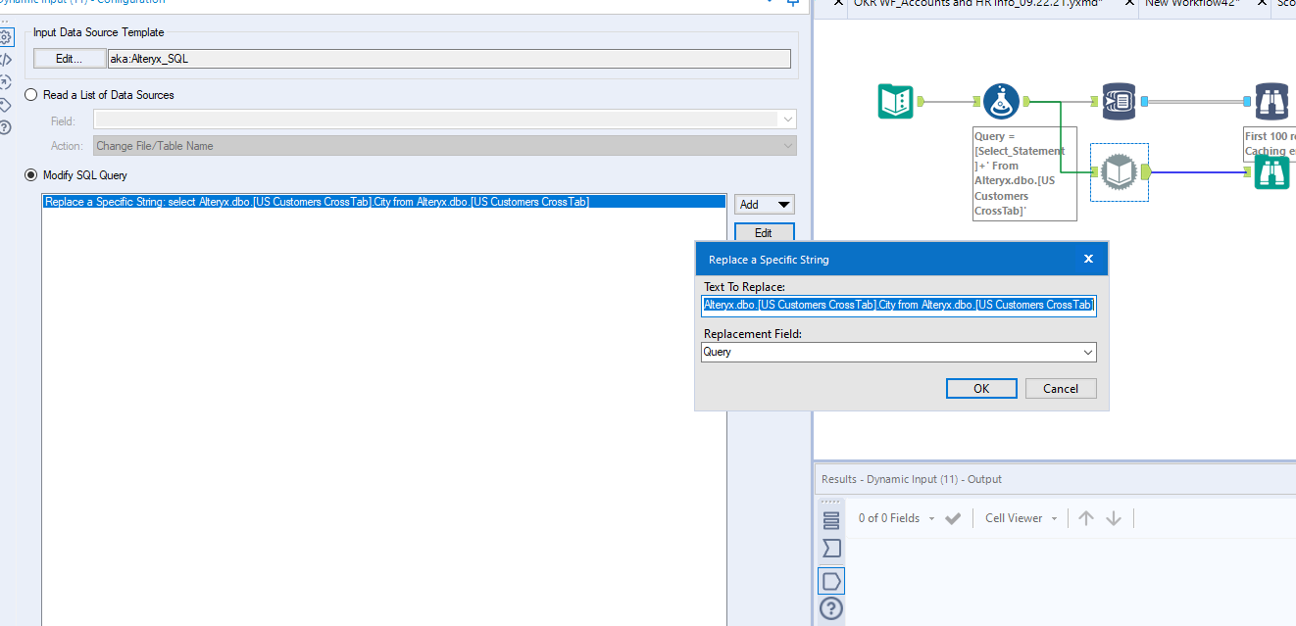Select the Dynamic Input macro tool
The width and height of the screenshot is (1296, 626).
pos(1119,172)
